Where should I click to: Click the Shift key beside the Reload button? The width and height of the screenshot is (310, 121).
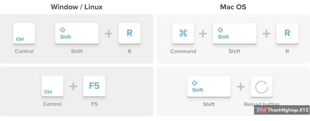[x=209, y=87]
